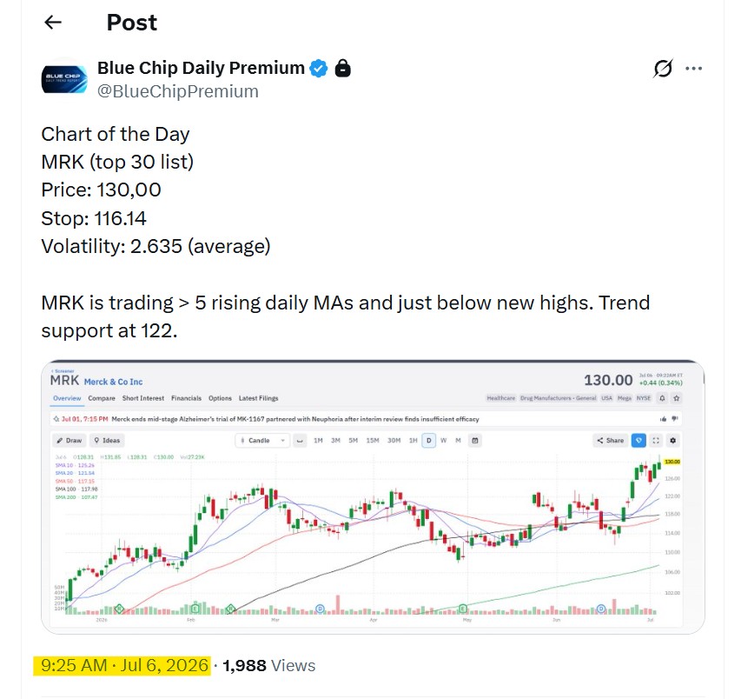Click the bell alert icon in chart
741x699 pixels.
coord(662,398)
